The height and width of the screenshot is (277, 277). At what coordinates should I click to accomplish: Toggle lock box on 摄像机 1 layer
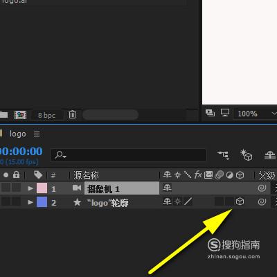click(16, 188)
